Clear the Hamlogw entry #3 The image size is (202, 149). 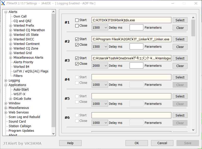[180, 66]
